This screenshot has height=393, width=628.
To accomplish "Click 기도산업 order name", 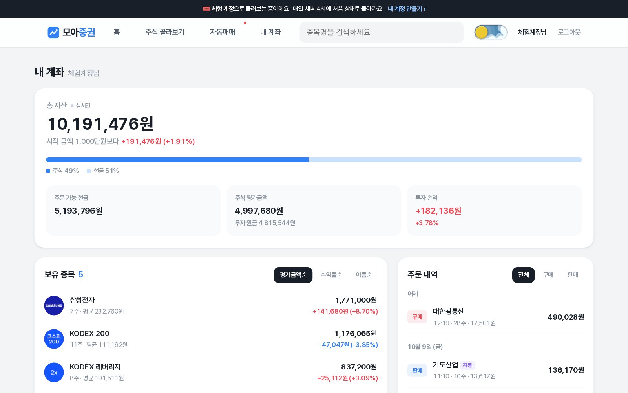I will [x=445, y=365].
